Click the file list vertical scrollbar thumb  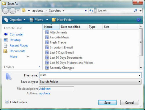point(141,42)
